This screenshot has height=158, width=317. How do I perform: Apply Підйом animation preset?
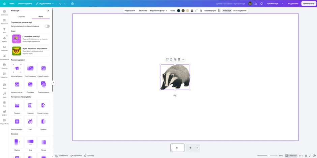pyautogui.click(x=17, y=144)
